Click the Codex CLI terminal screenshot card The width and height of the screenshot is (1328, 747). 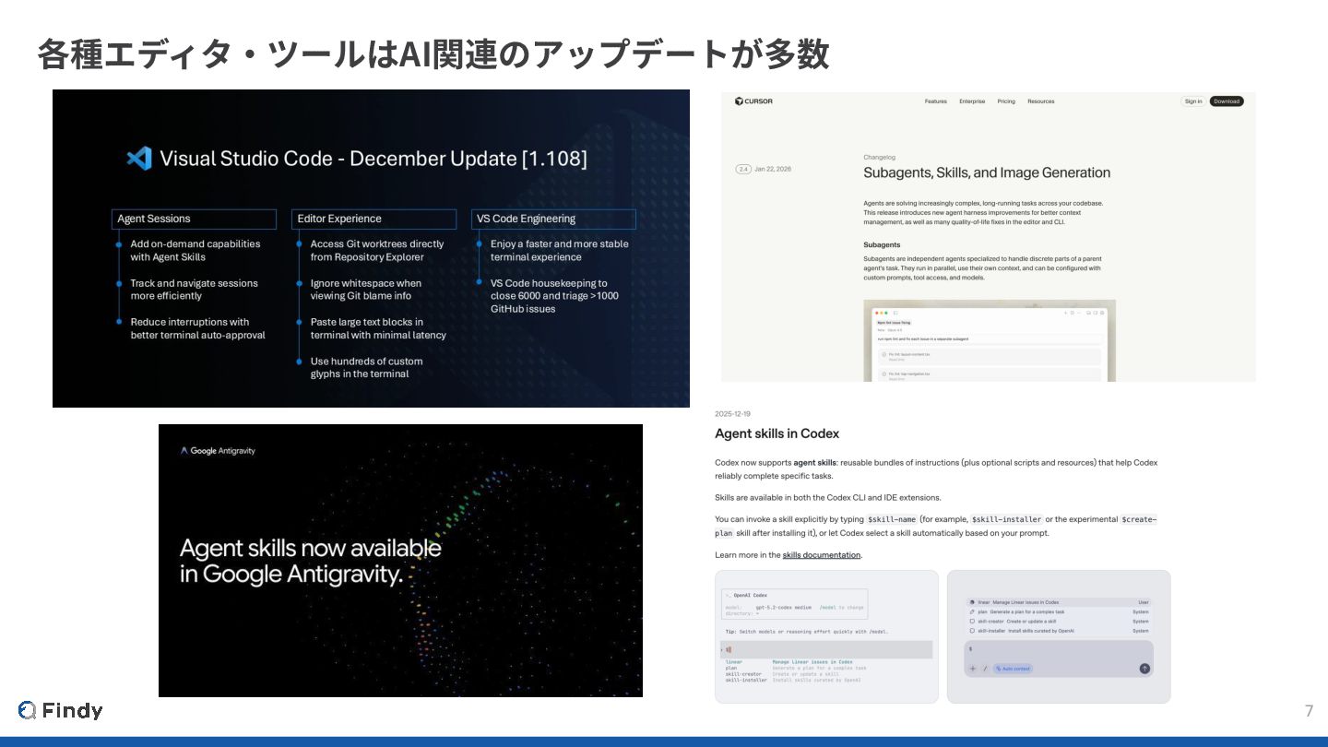click(x=826, y=636)
